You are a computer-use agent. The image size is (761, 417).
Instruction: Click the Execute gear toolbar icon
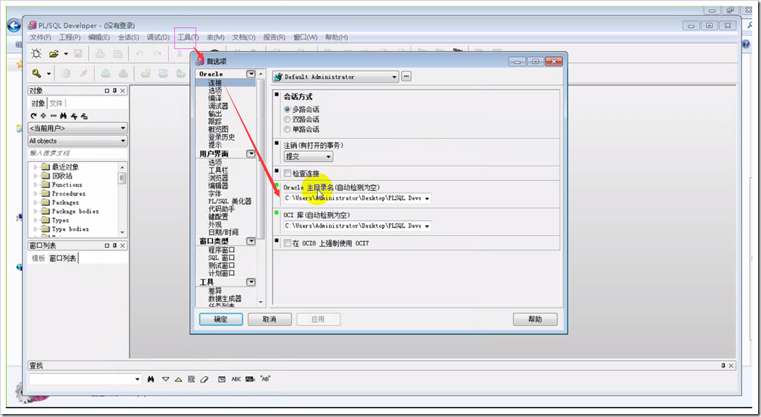coord(66,74)
